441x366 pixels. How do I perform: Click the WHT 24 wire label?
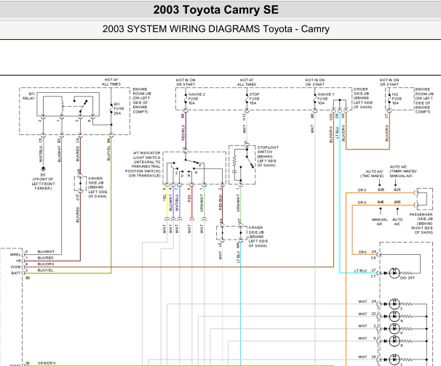point(362,301)
